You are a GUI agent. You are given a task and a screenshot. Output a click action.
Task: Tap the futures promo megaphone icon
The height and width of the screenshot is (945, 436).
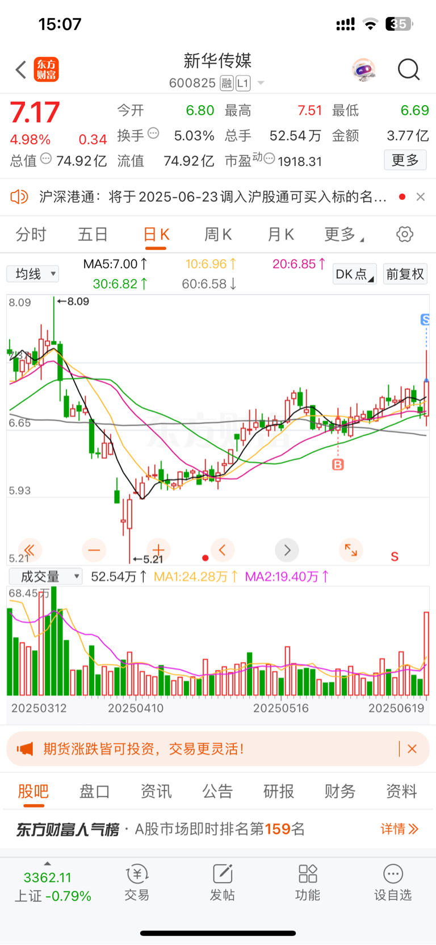pos(24,749)
